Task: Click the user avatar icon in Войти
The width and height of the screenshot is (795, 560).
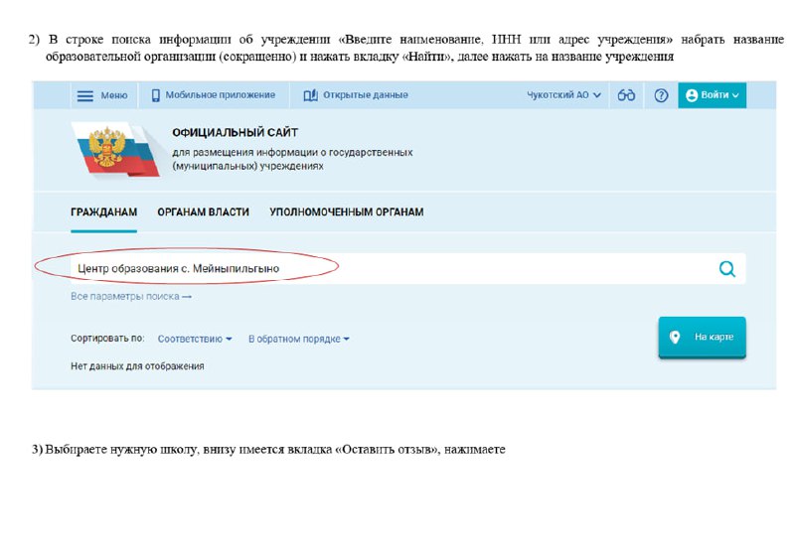Action: (x=692, y=95)
